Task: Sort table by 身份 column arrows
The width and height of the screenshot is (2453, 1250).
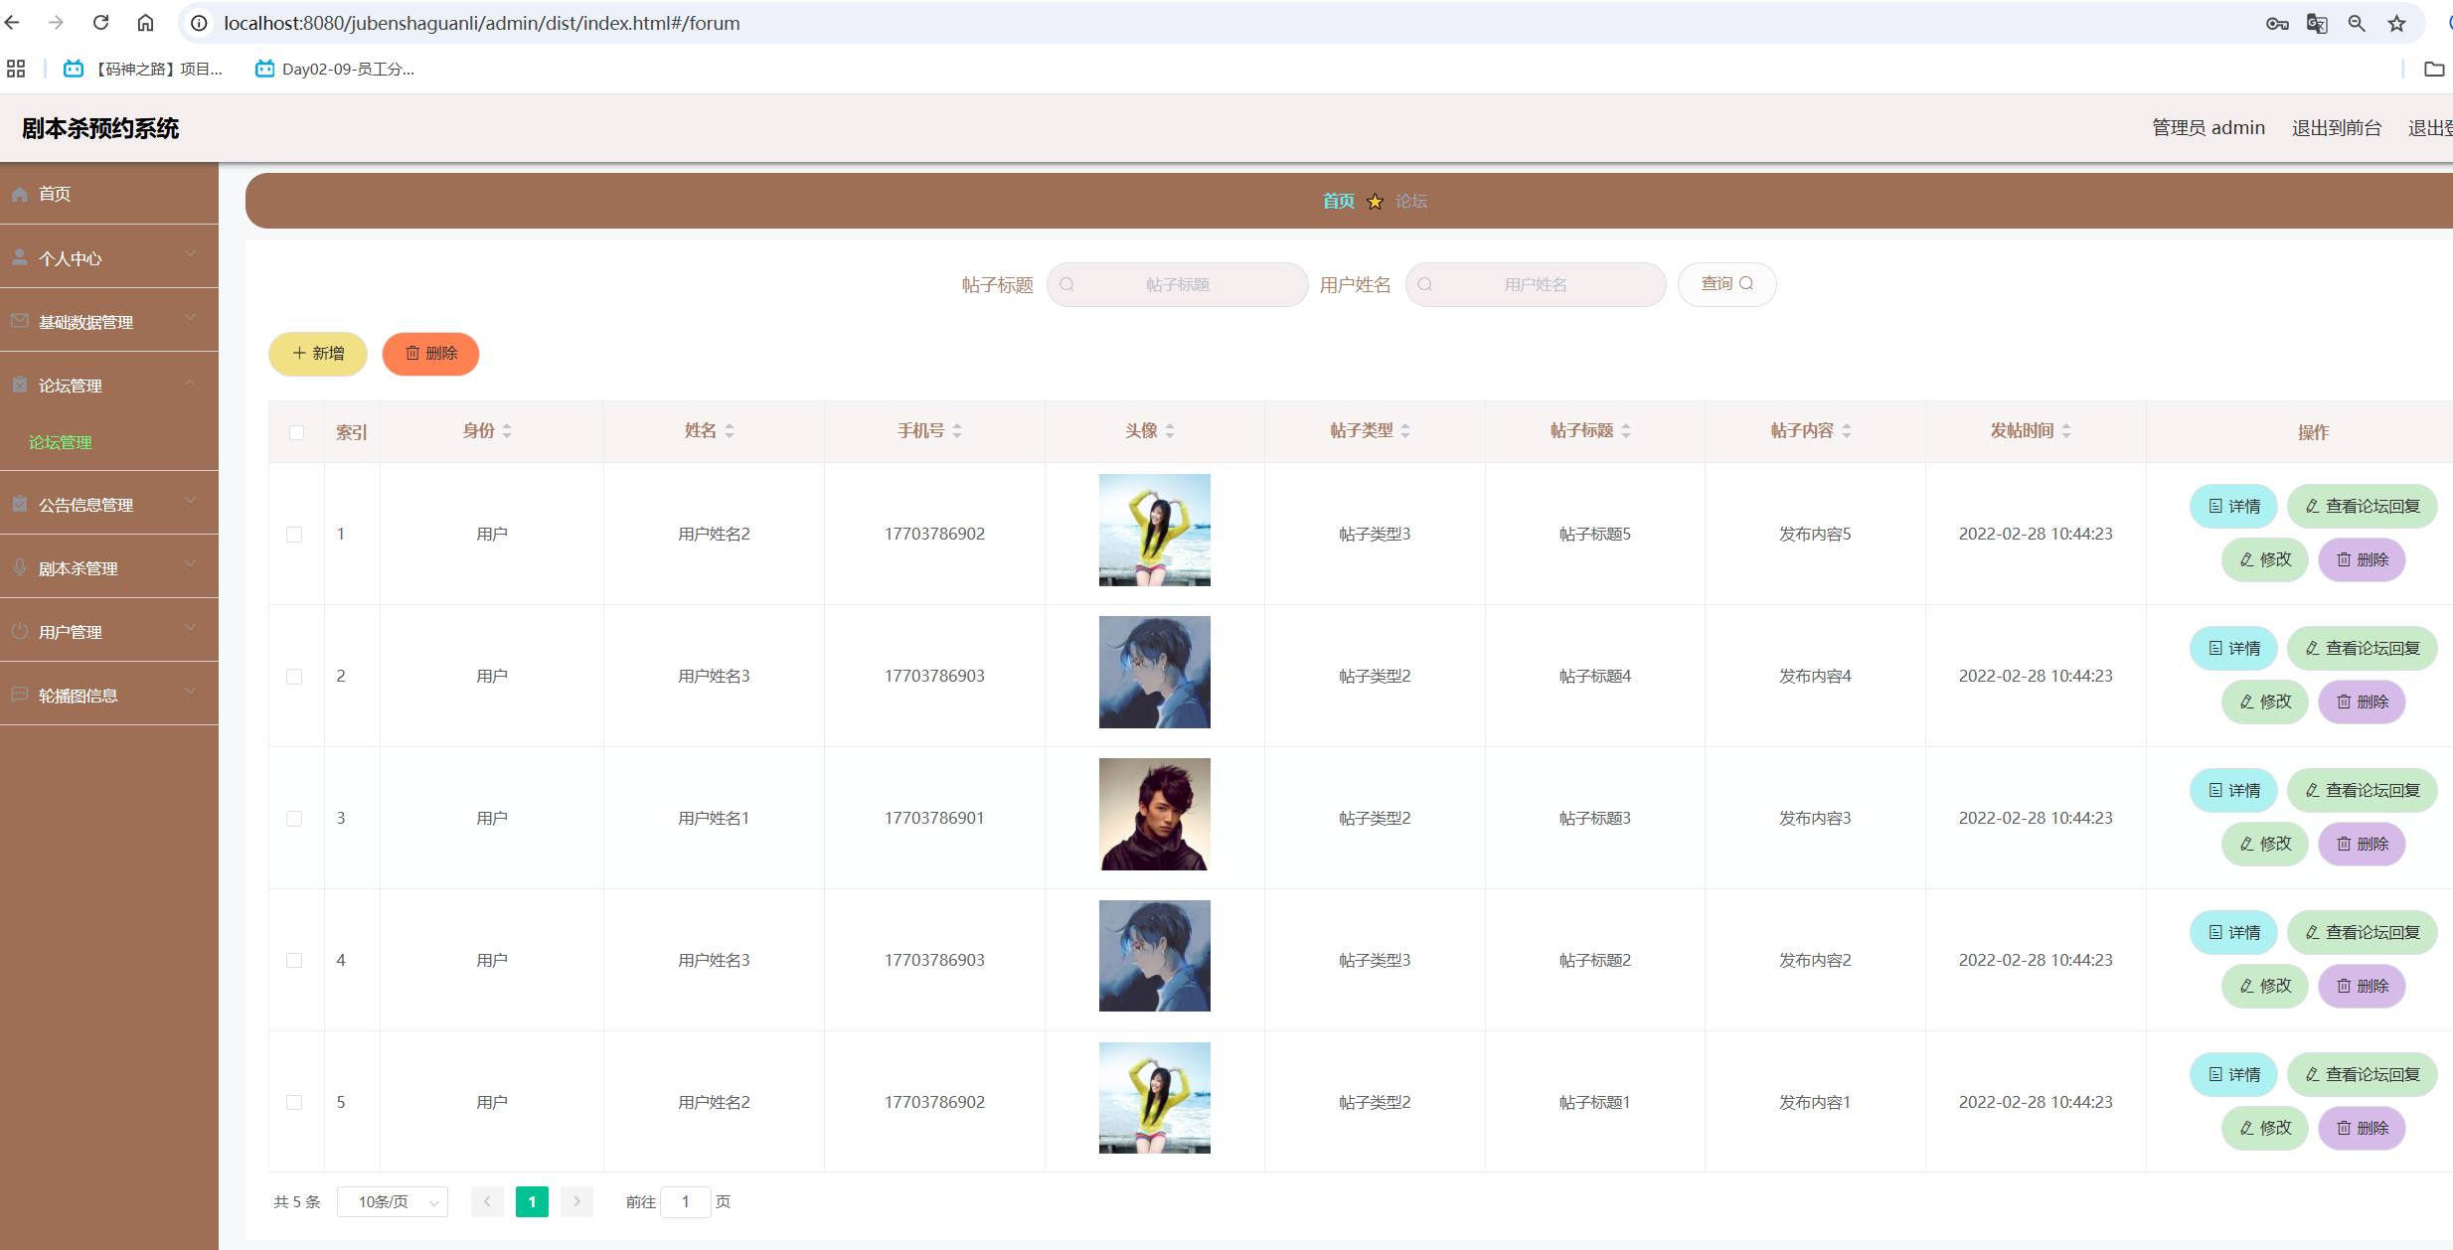Action: [x=507, y=431]
